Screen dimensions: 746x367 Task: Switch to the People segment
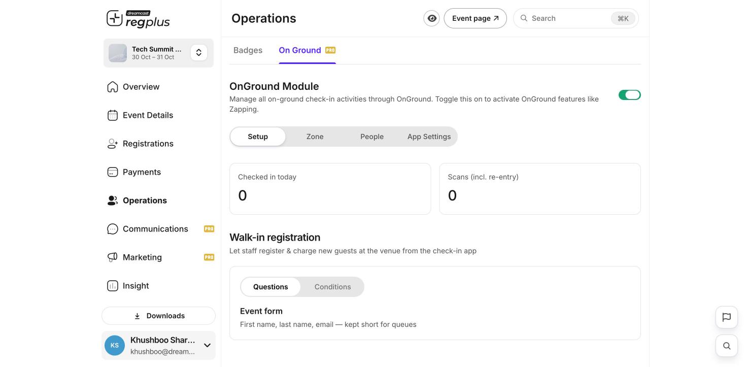coord(372,137)
